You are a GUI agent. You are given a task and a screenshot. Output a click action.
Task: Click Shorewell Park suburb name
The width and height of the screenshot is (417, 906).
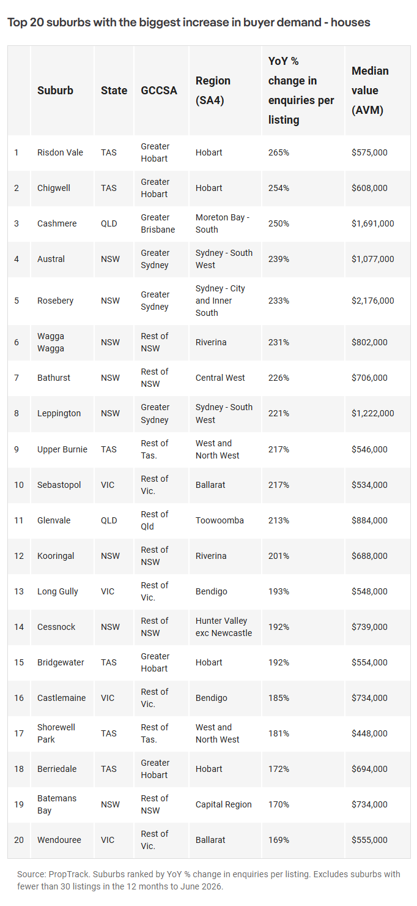pyautogui.click(x=56, y=733)
